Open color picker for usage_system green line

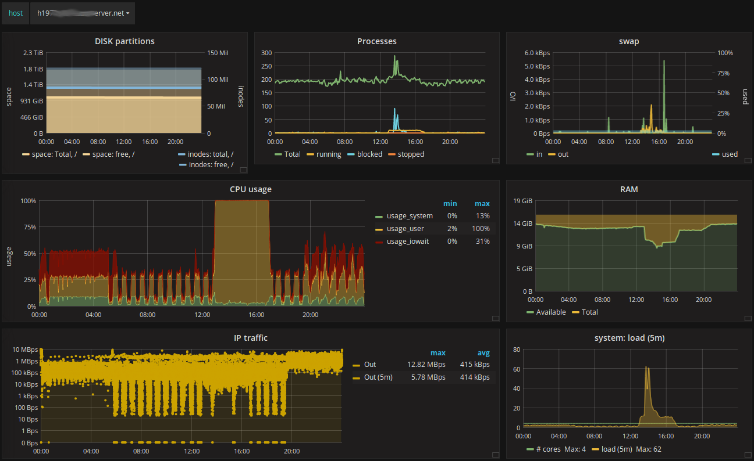click(379, 217)
